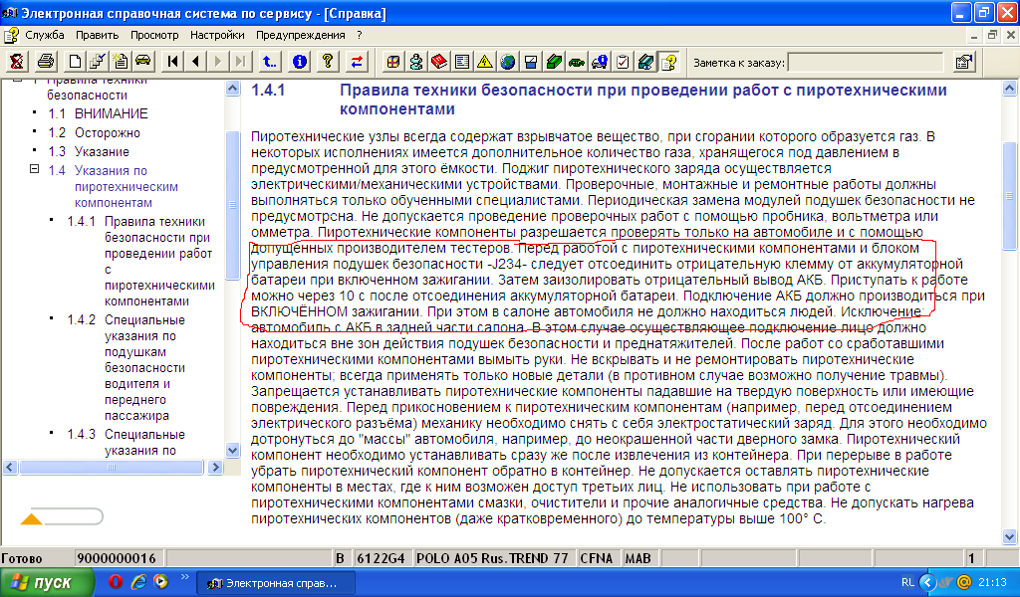Open the Windows пуск Start button

47,583
